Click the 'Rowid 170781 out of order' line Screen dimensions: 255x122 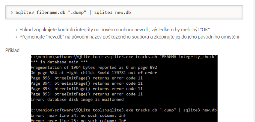[94, 73]
